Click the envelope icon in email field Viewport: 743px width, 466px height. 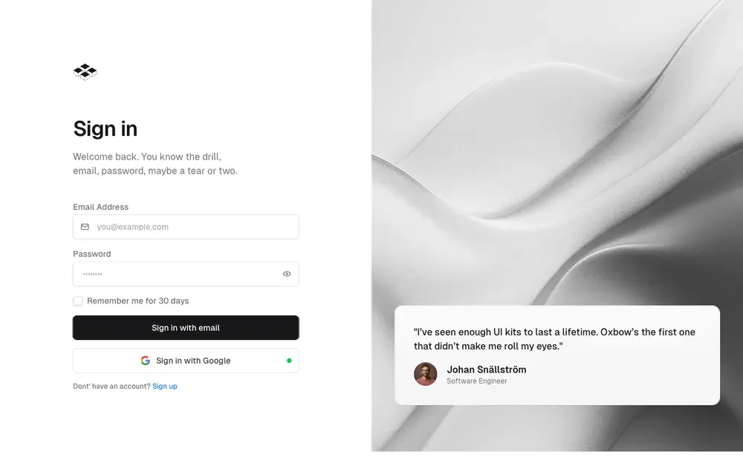(85, 227)
